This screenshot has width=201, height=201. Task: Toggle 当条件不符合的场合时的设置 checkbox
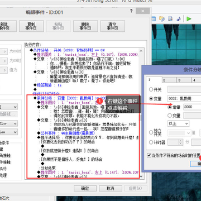pyautogui.click(x=149, y=155)
